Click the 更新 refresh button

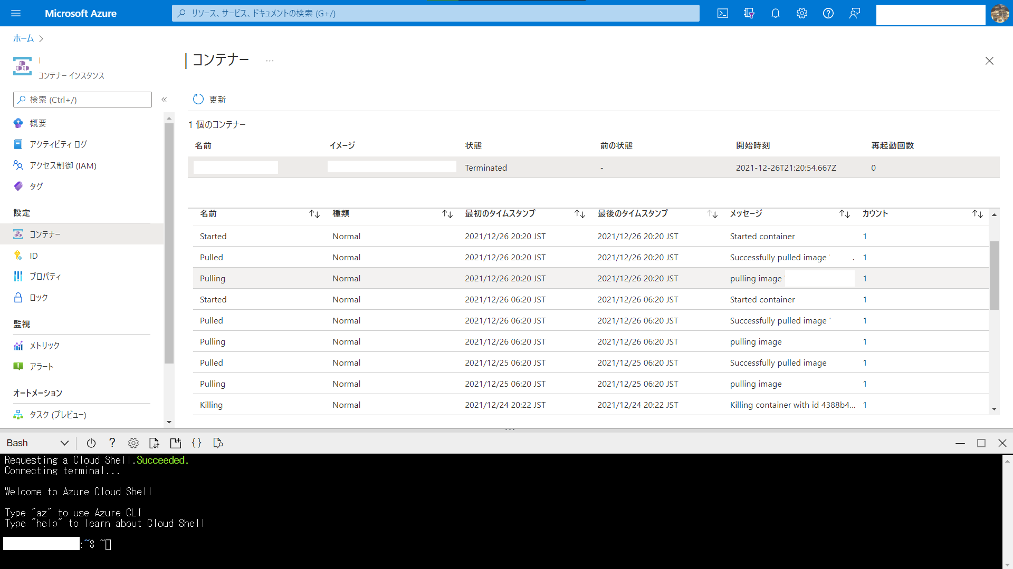[209, 100]
